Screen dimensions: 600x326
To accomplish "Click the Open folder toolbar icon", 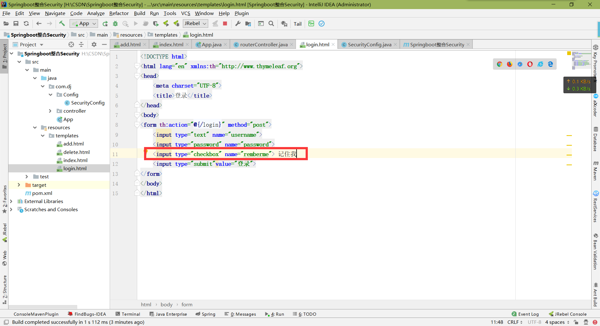I will [x=6, y=23].
